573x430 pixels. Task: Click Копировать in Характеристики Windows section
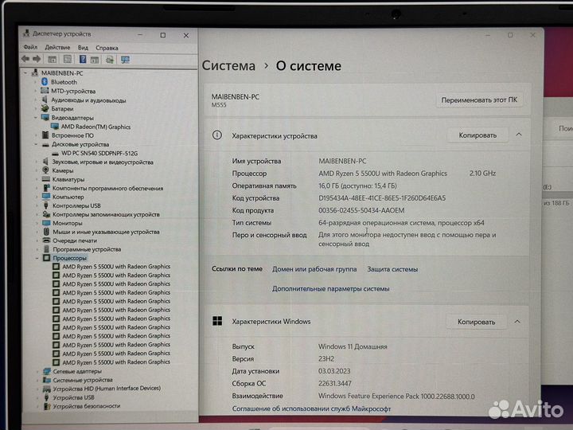[x=477, y=322]
